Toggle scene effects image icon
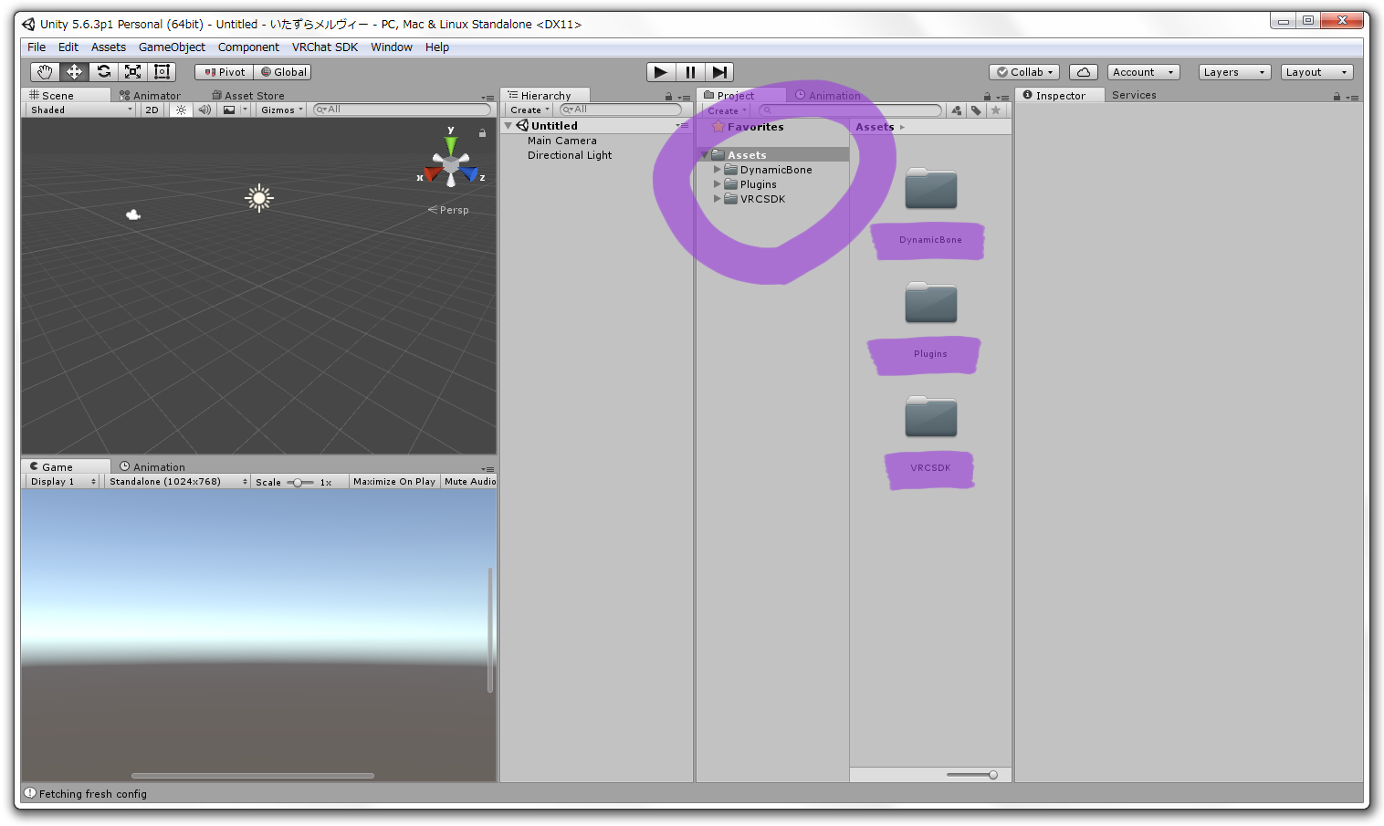 tap(229, 110)
